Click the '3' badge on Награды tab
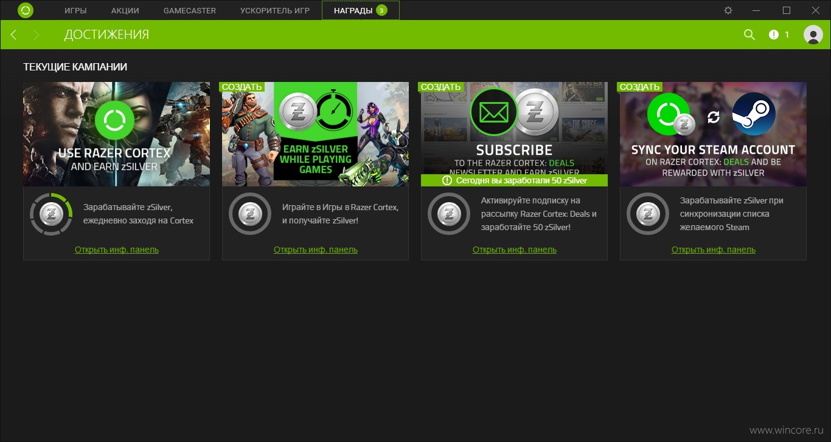Viewport: 831px width, 442px height. point(381,10)
